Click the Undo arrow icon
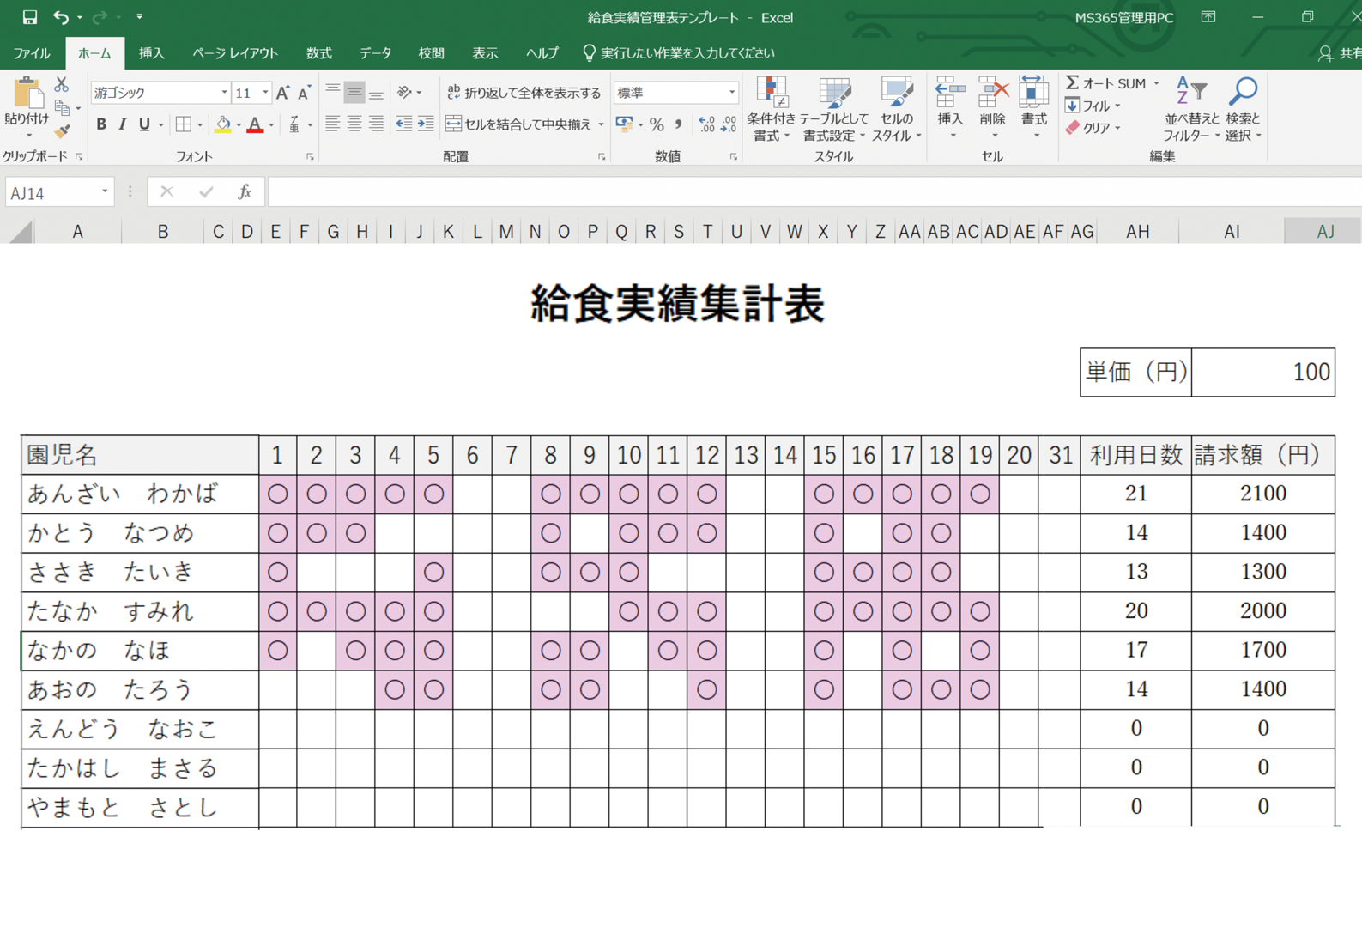The image size is (1362, 928). 60,17
